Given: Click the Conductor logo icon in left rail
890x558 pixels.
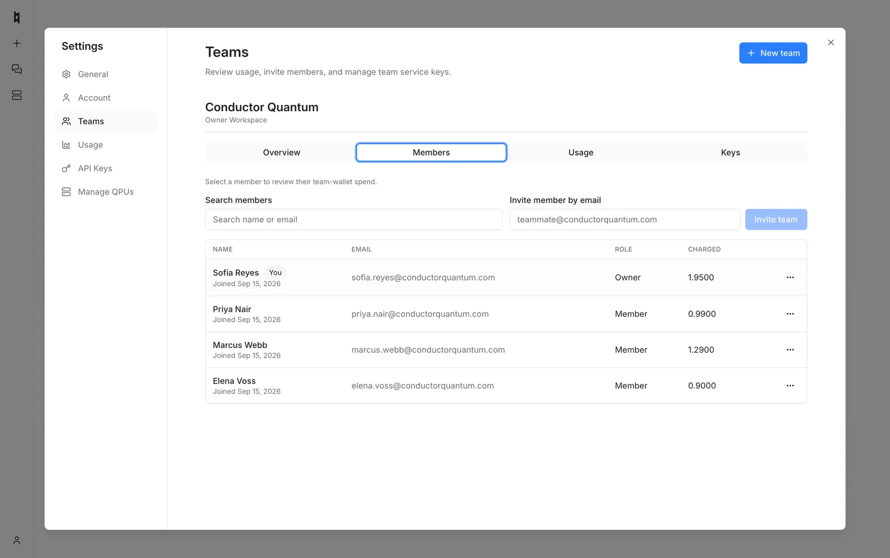Looking at the screenshot, I should [x=17, y=18].
